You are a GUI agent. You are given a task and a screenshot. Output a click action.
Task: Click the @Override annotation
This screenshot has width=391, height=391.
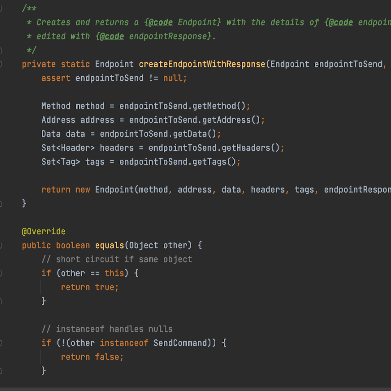tap(43, 231)
